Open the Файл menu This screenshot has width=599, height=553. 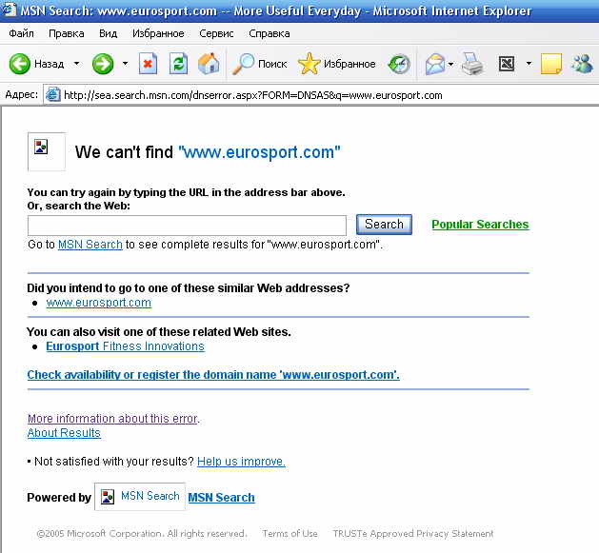pyautogui.click(x=21, y=33)
